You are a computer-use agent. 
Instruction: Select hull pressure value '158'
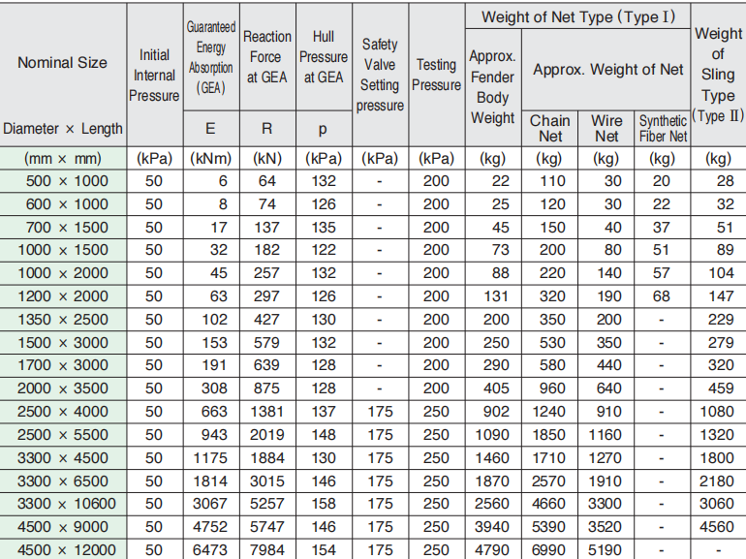[x=324, y=504]
